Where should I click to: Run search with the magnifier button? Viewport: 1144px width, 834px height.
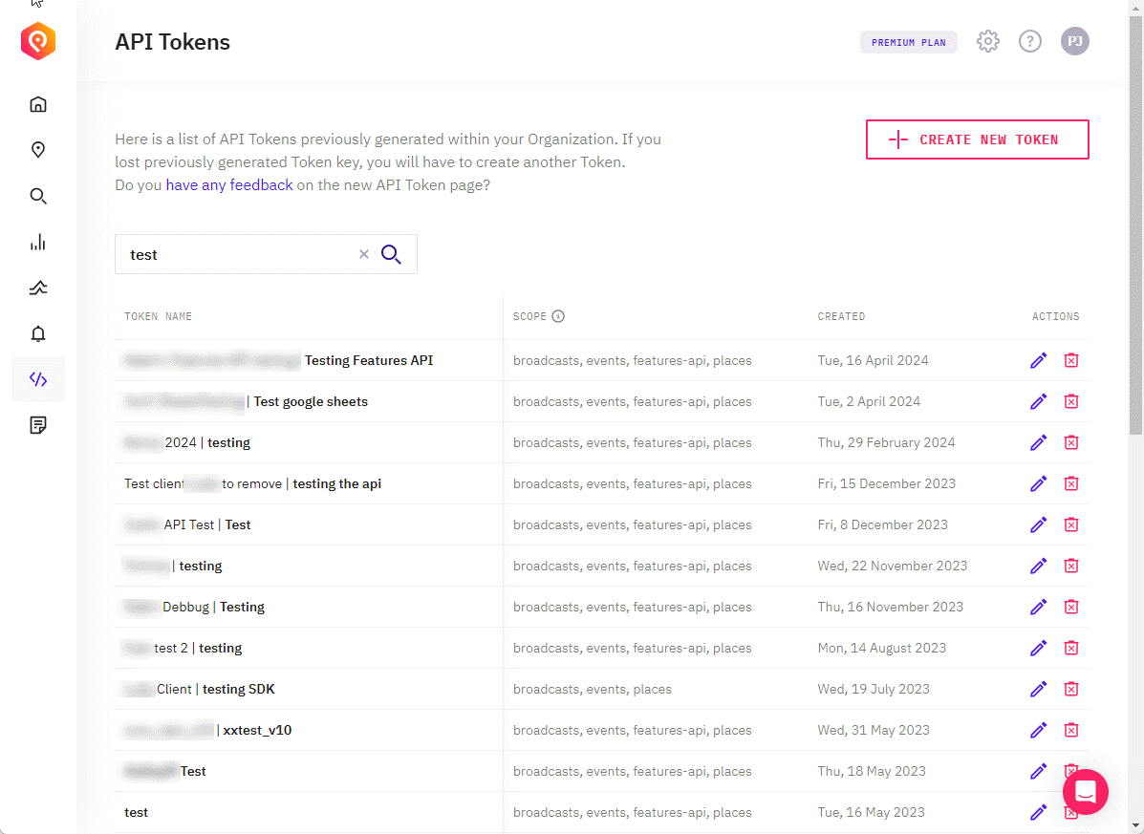tap(391, 254)
